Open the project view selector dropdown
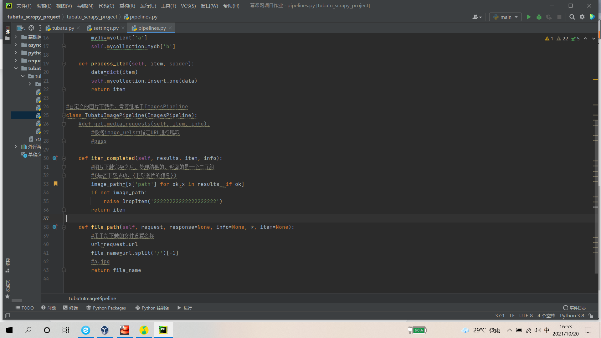The height and width of the screenshot is (338, 601). 21,28
